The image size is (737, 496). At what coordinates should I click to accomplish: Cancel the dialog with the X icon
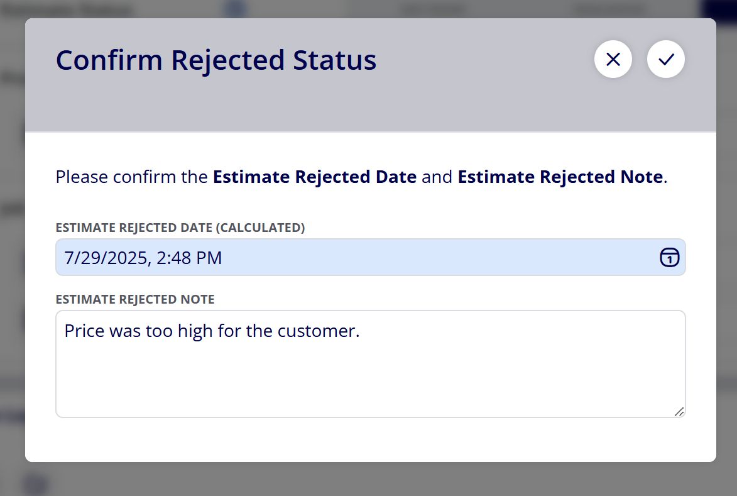(613, 59)
